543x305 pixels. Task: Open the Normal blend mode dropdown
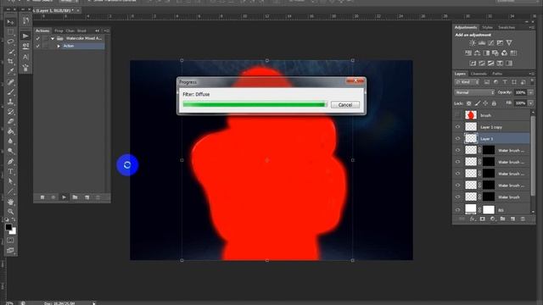pos(474,92)
